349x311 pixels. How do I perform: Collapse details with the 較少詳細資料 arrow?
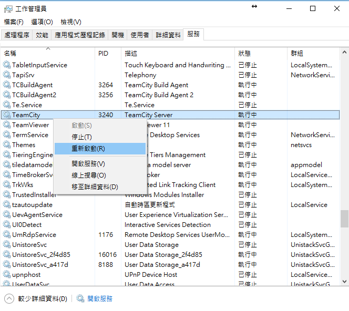(x=9, y=298)
